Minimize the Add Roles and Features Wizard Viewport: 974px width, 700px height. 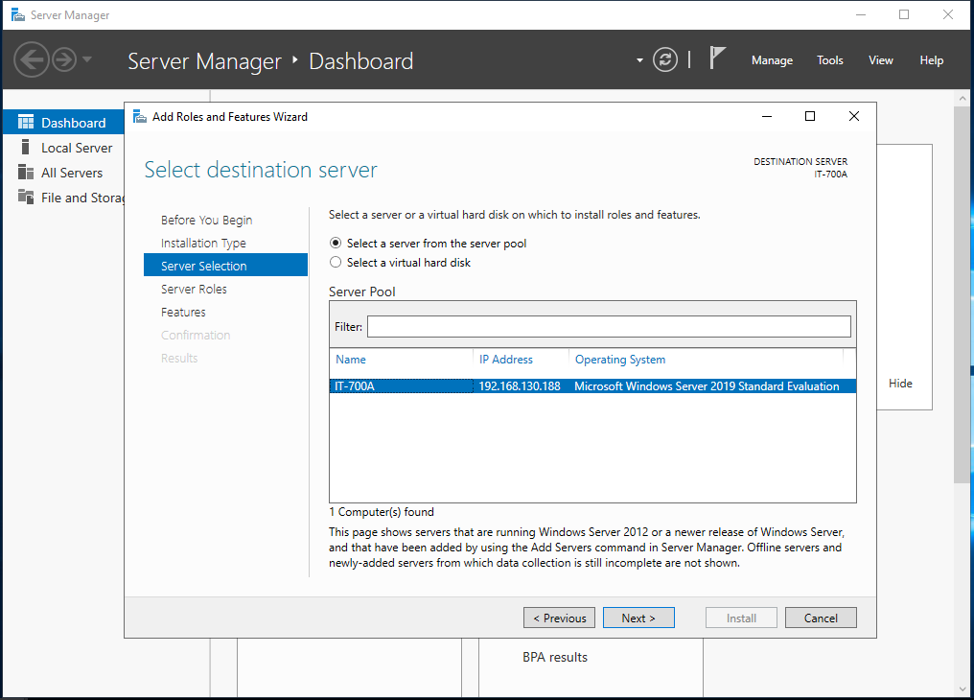(x=767, y=116)
